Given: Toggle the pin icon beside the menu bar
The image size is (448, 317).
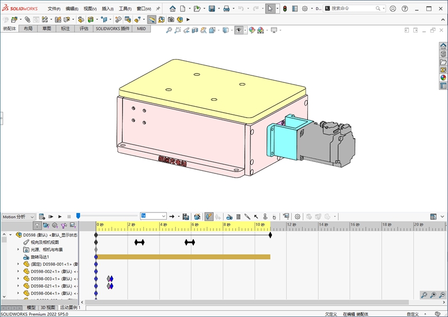Looking at the screenshot, I should (x=158, y=9).
